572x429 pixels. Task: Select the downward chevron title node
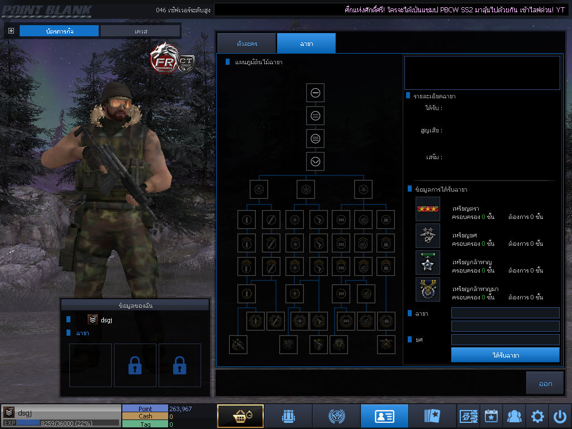tap(316, 161)
